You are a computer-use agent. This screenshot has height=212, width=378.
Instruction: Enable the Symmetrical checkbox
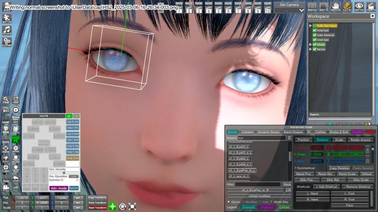[296, 168]
